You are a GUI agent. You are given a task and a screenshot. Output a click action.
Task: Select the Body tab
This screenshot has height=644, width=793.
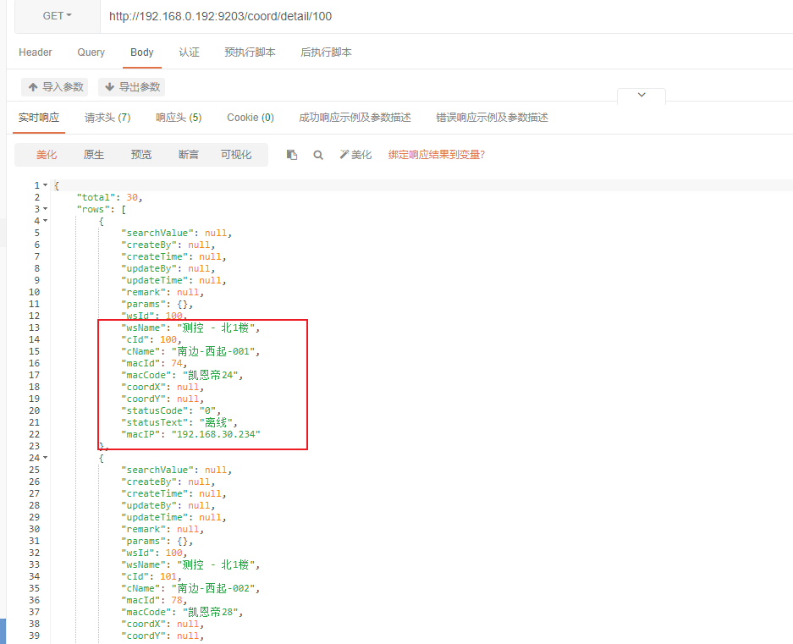(141, 52)
